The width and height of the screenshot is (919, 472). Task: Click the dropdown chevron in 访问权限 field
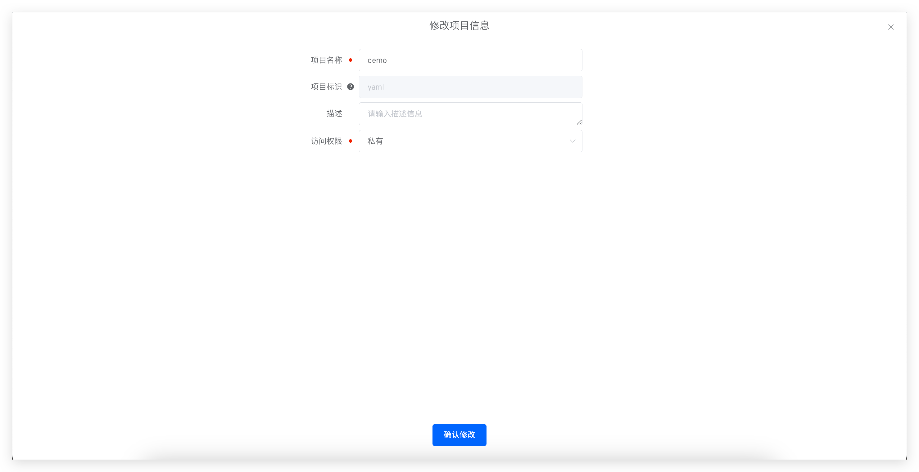pos(572,141)
